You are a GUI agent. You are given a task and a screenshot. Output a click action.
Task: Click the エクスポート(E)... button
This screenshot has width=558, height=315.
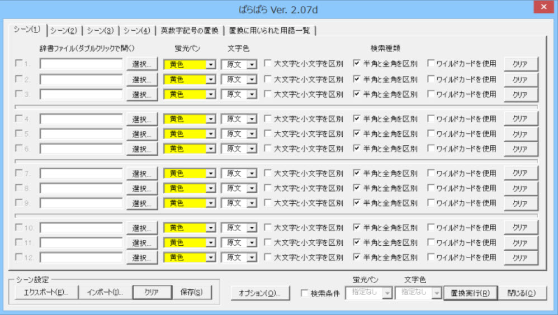42,293
